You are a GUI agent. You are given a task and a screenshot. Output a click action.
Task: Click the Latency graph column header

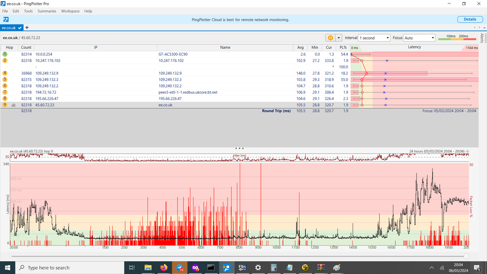coord(414,47)
